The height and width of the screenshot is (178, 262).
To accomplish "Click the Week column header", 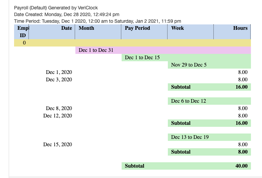I will click(x=177, y=28).
